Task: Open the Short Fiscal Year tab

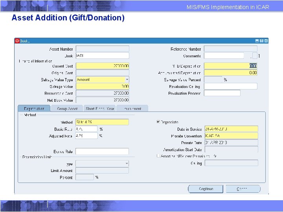Action: (99, 108)
